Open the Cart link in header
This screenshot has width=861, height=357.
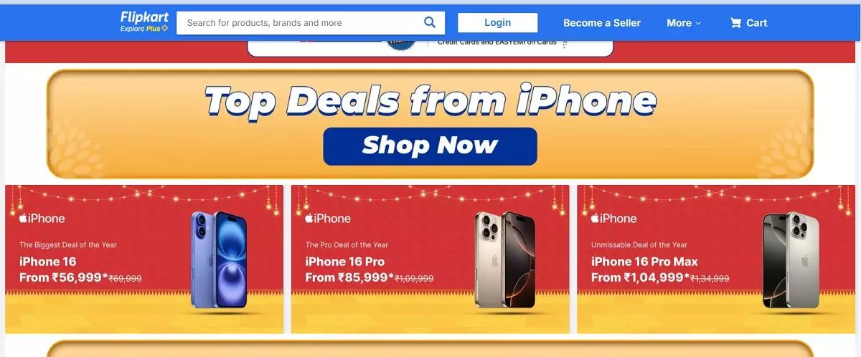[x=748, y=23]
